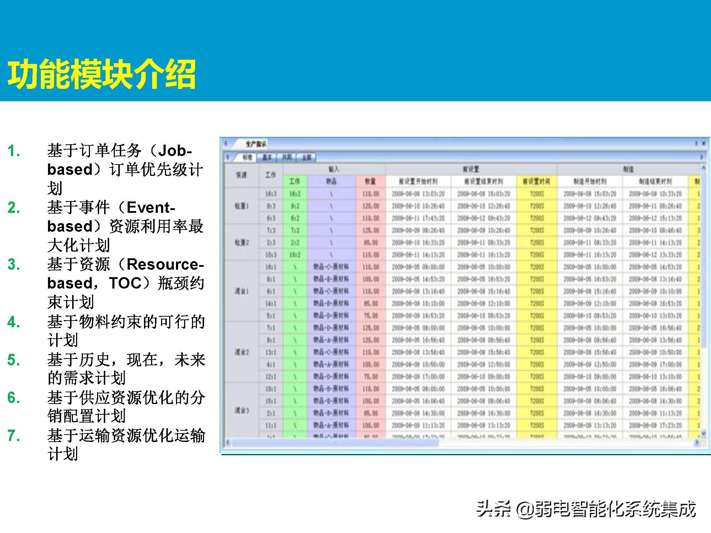Click cell "2009-06-09 11:13:20" in row 11:1
711x533 pixels.
coord(418,425)
